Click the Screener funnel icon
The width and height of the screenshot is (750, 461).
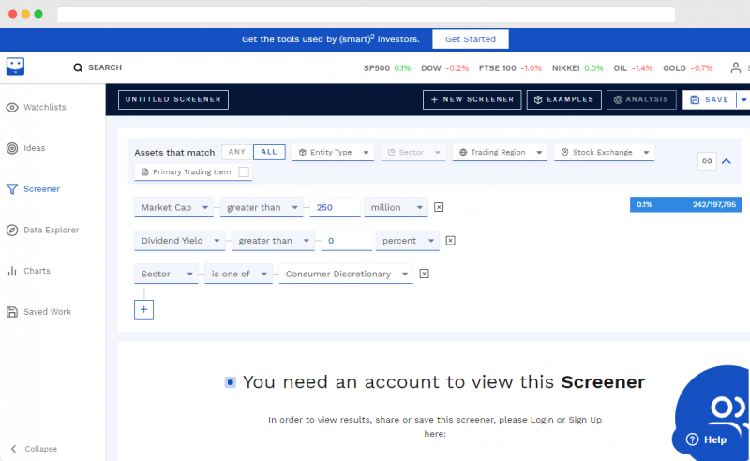tap(12, 189)
